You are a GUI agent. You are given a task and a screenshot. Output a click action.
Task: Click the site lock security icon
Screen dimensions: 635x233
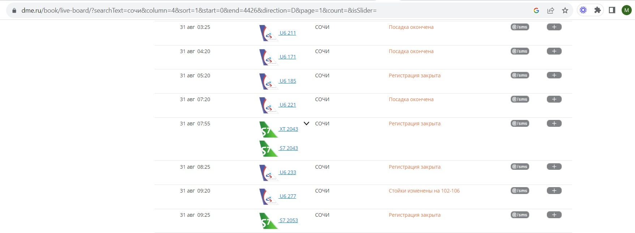[14, 10]
